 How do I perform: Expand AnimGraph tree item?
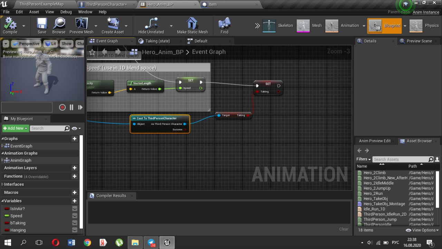(x=2, y=160)
